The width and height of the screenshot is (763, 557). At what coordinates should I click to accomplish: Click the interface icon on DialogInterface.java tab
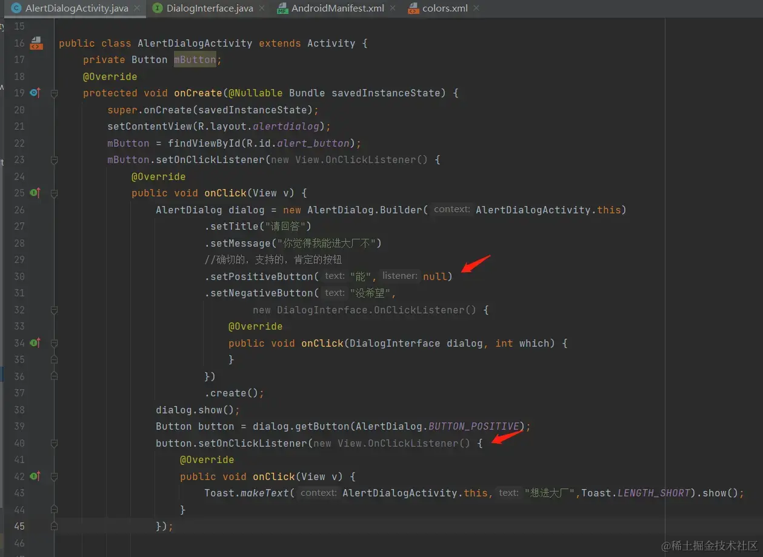158,8
